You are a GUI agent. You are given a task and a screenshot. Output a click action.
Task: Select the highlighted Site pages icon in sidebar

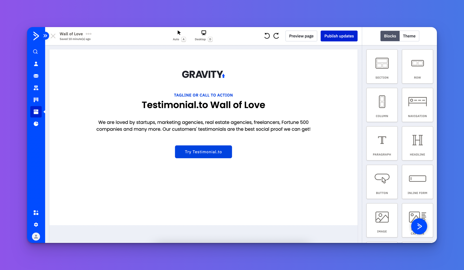(36, 112)
